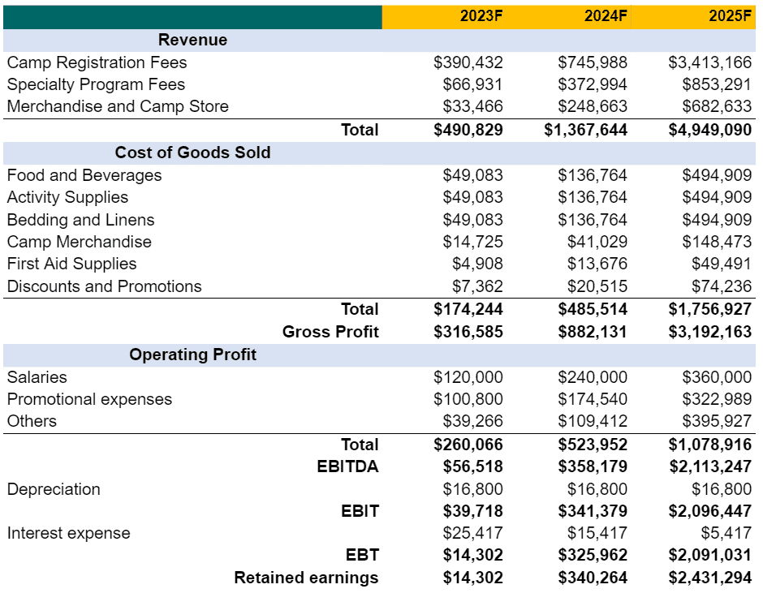Click the $3,413,166 registration fees value
The width and height of the screenshot is (763, 606).
pyautogui.click(x=710, y=62)
